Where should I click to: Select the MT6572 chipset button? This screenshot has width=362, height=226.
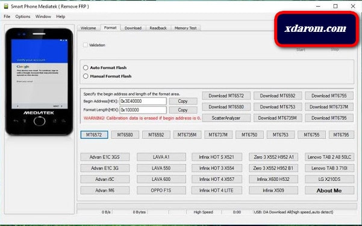(94, 135)
